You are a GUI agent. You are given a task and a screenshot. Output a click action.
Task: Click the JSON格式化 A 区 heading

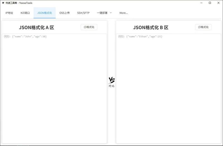(37, 27)
